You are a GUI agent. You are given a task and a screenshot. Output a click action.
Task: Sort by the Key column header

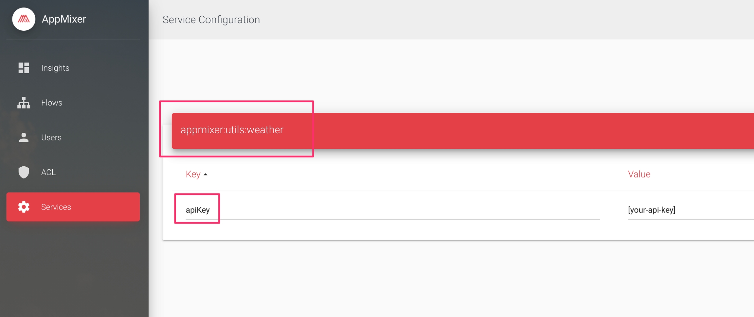click(x=193, y=174)
